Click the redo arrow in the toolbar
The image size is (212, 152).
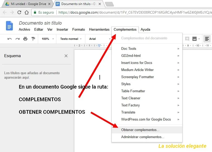coord(17,39)
